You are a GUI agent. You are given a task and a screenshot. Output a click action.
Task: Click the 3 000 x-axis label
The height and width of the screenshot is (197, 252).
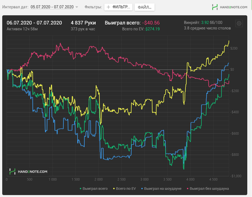pos(144,179)
